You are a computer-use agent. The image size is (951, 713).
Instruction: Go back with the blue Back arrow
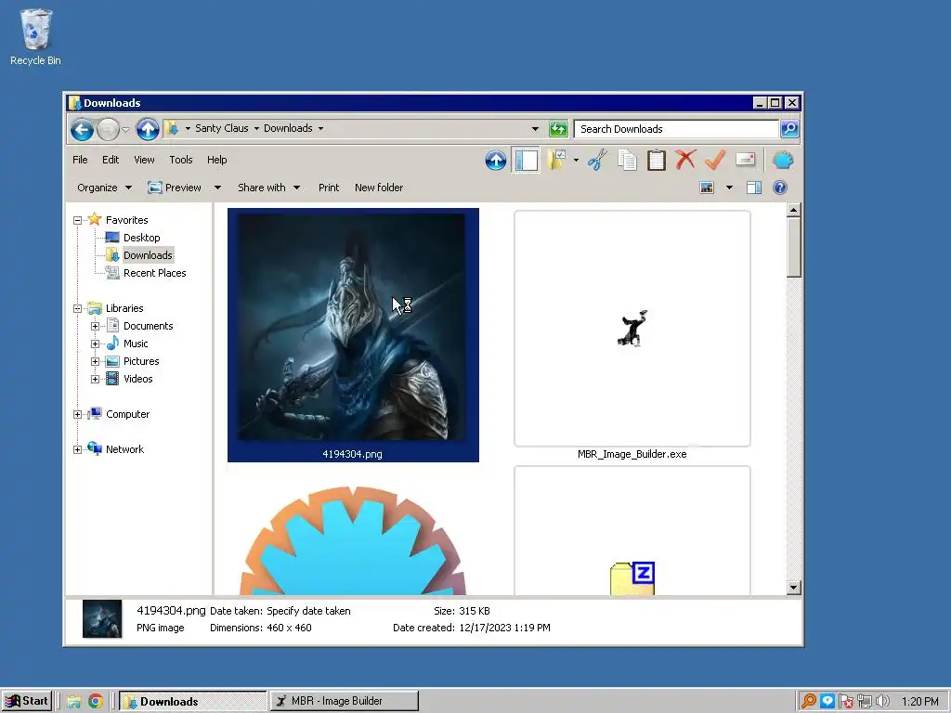(x=82, y=129)
